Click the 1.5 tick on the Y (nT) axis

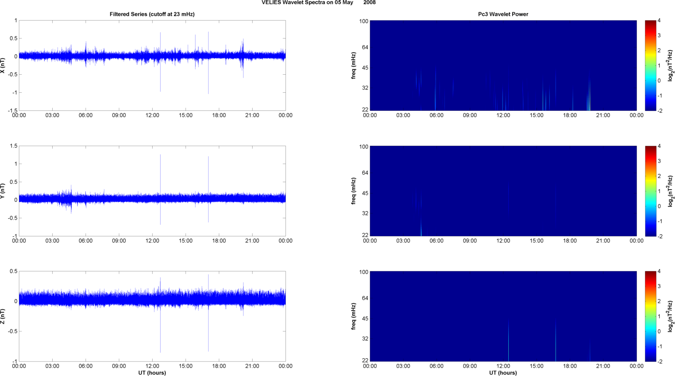(x=14, y=146)
